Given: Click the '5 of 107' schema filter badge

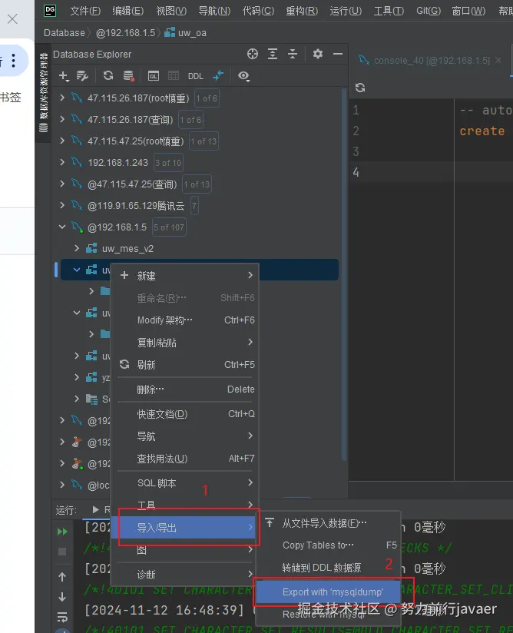Looking at the screenshot, I should pos(169,227).
